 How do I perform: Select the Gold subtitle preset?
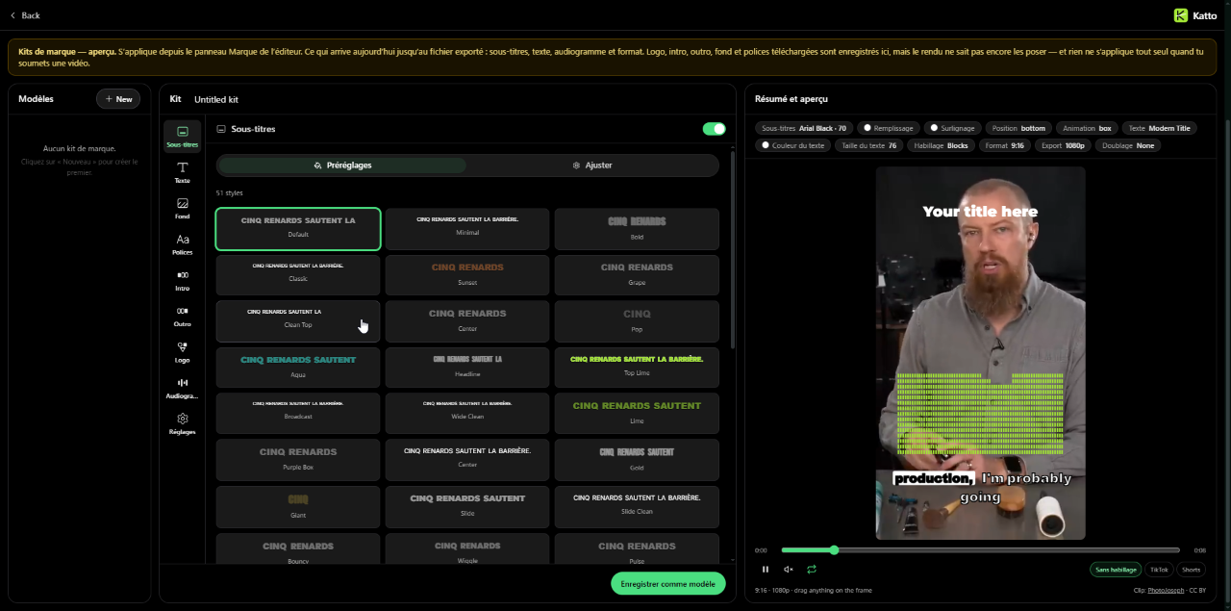tap(637, 460)
